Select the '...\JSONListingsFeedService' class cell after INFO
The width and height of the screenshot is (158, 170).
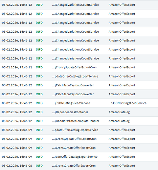71,103
